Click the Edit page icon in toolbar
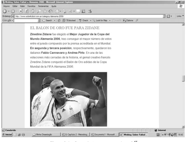The image size is (187, 142). pyautogui.click(x=70, y=11)
